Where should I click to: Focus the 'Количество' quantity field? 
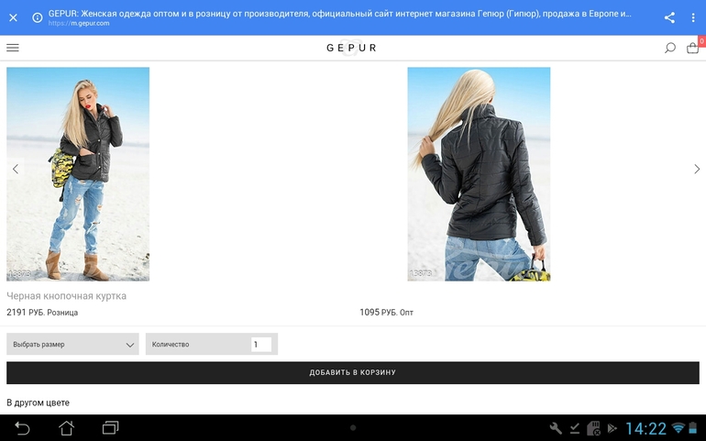261,345
